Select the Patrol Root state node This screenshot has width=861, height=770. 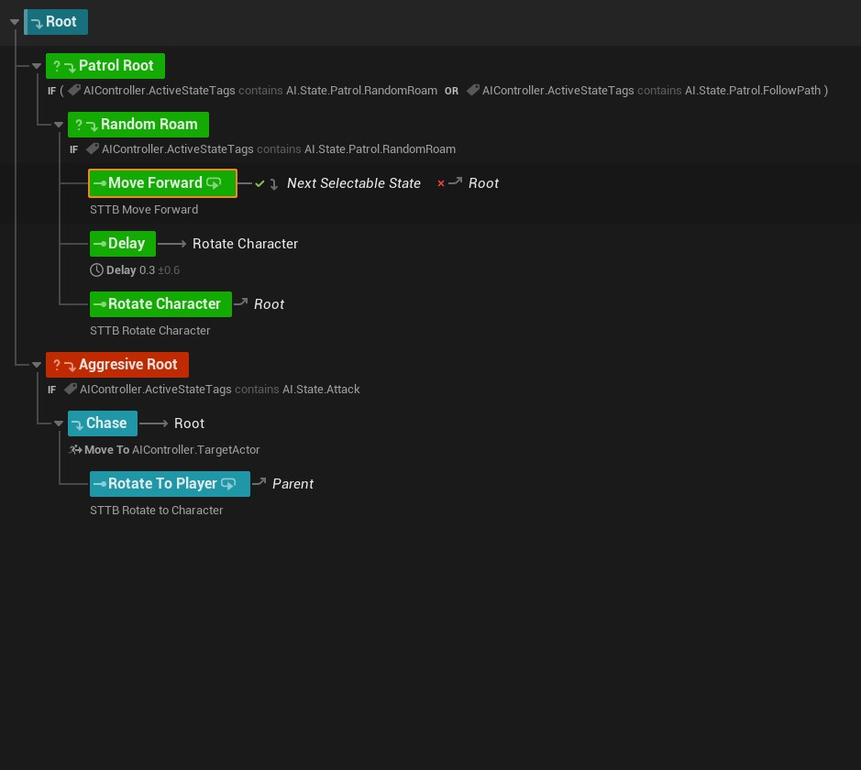pos(105,66)
